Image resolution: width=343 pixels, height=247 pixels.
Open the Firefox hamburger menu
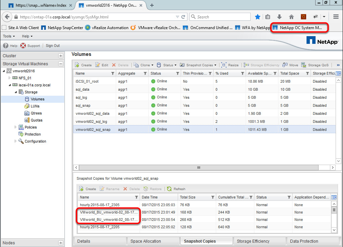click(x=336, y=17)
